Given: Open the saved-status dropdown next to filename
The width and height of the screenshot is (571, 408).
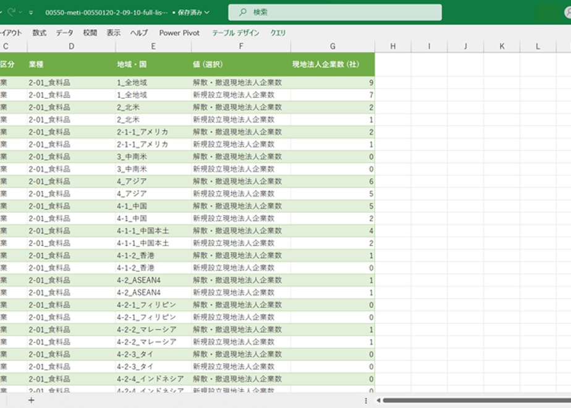Looking at the screenshot, I should (x=207, y=12).
